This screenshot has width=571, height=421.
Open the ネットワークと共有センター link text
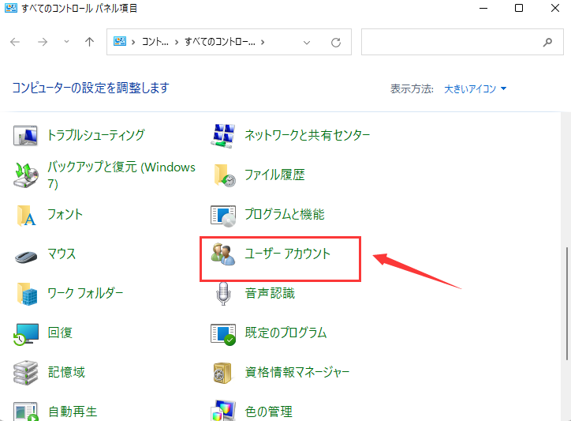(x=308, y=135)
